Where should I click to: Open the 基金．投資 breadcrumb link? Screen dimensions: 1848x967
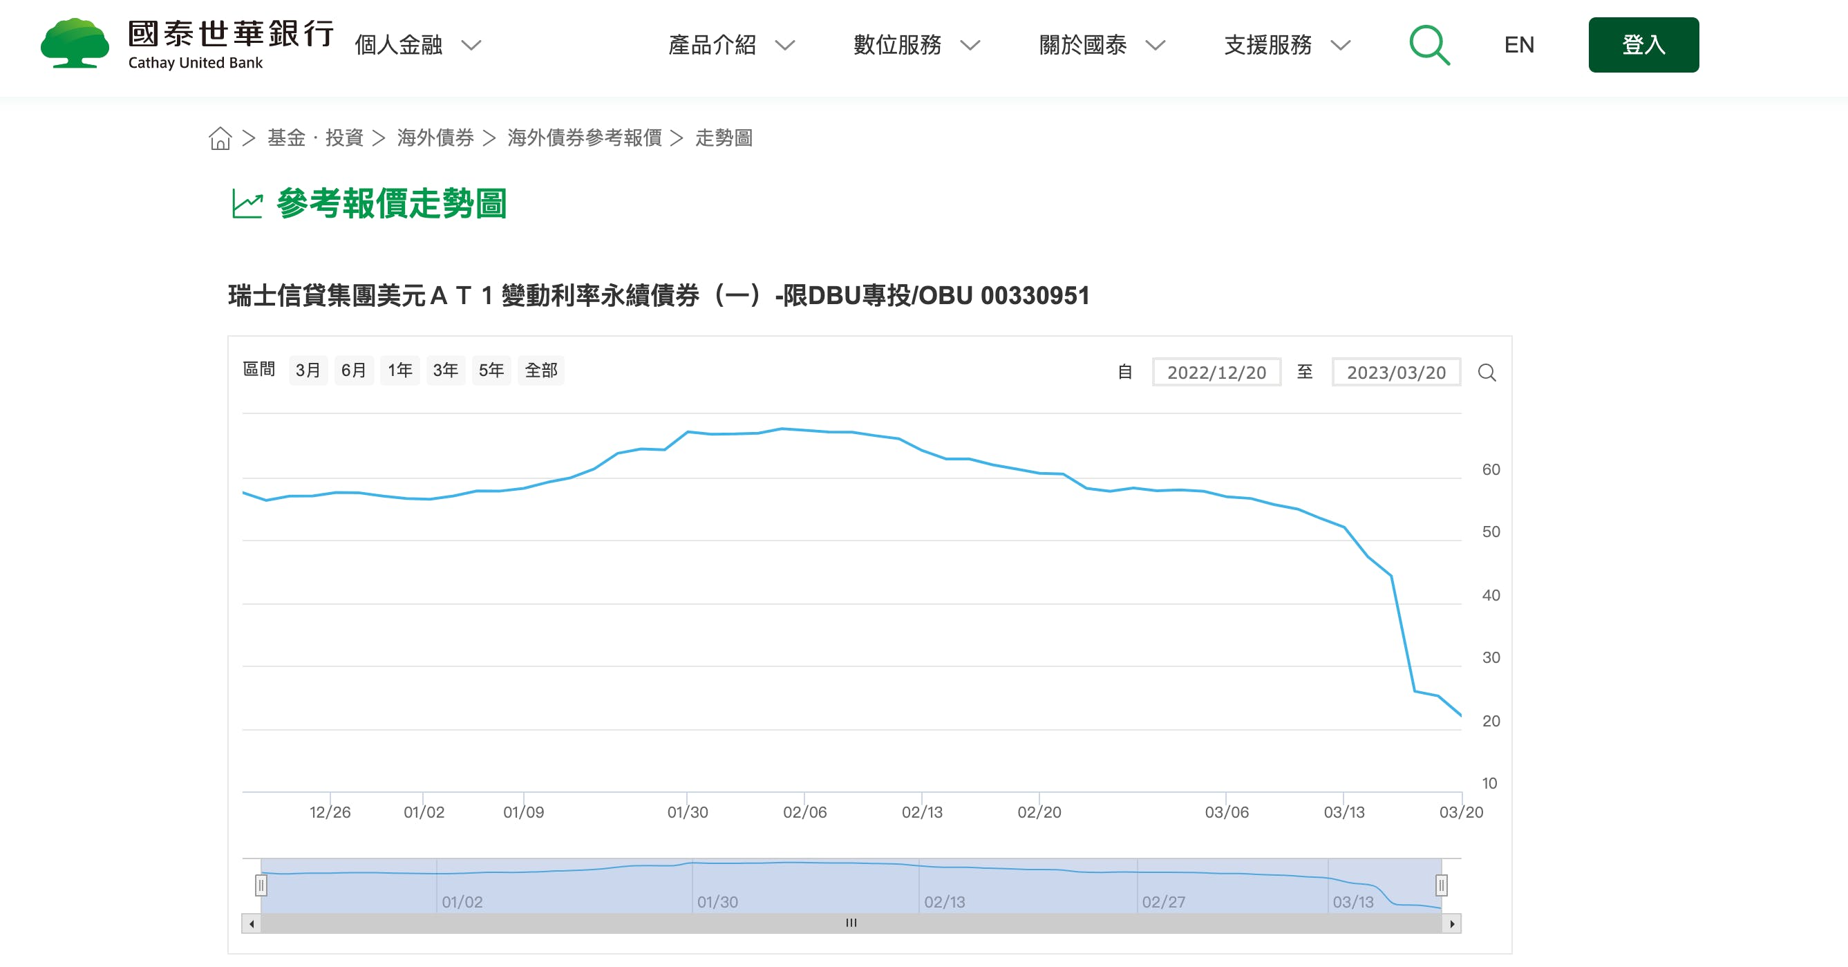point(316,138)
